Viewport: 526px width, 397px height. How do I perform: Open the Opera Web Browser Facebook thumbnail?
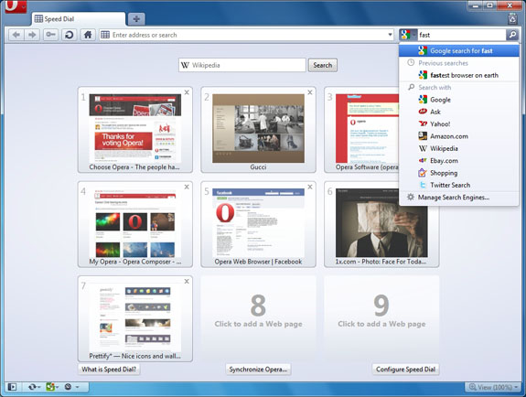click(258, 224)
